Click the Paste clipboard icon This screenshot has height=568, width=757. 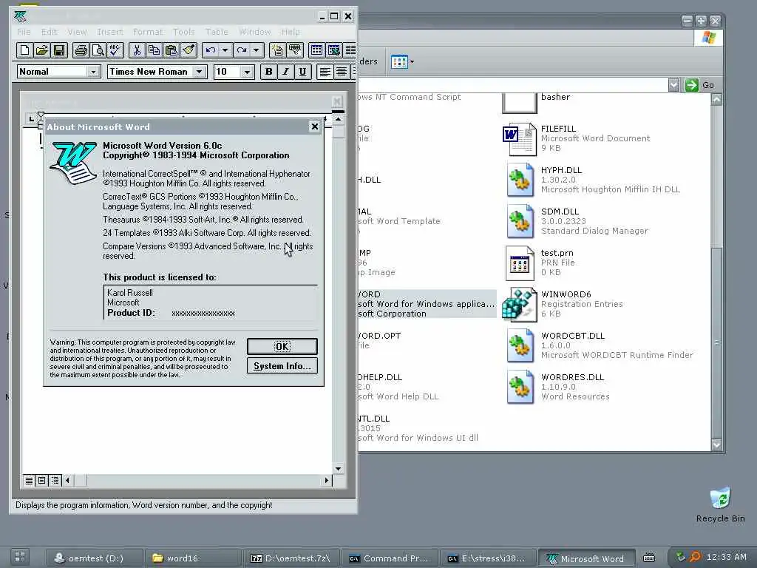click(172, 50)
